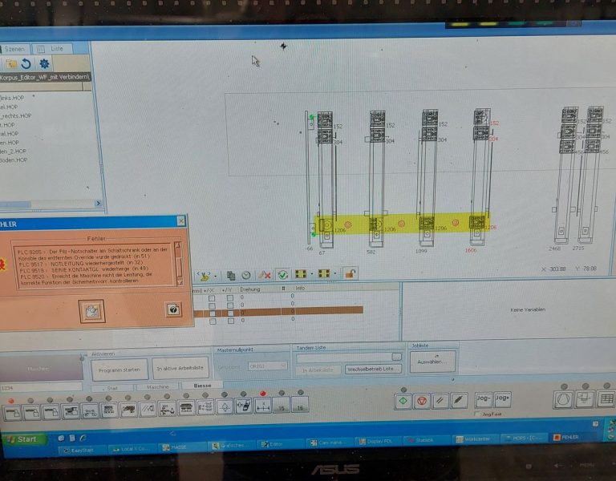Click the blue gear settings icon
Viewport: 616px width, 481px height.
(44, 63)
